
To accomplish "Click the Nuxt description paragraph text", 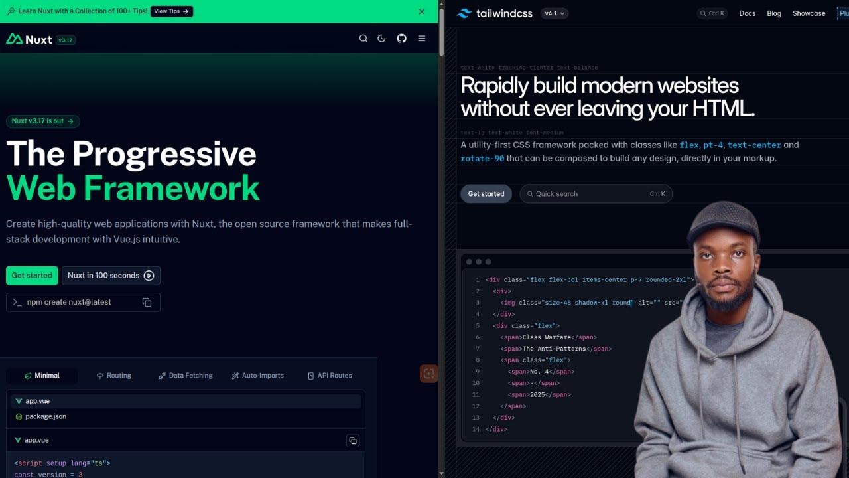I will point(209,232).
